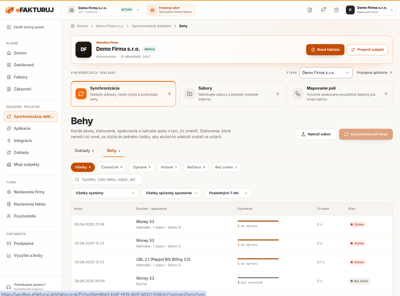Open Využitie a limity in sidebar
This screenshot has height=296, width=400.
click(28, 255)
